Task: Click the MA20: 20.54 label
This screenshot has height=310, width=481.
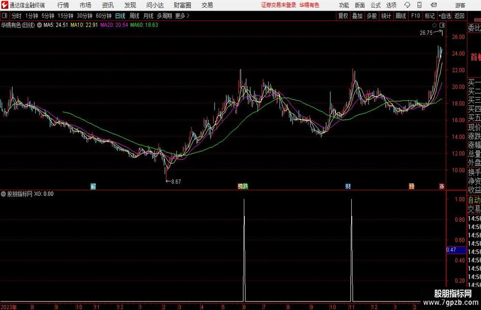Action: tap(114, 25)
